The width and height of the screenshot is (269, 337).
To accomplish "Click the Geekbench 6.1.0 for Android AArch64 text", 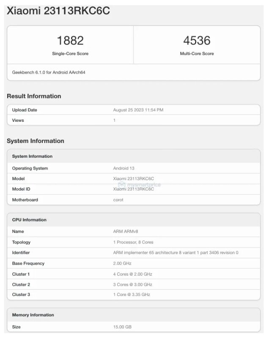I will [x=49, y=72].
